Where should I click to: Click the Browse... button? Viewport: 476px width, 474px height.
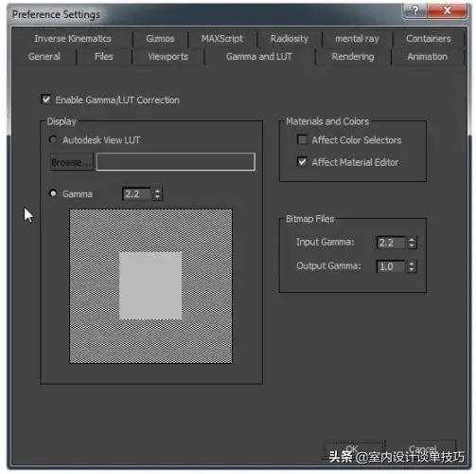pos(71,162)
